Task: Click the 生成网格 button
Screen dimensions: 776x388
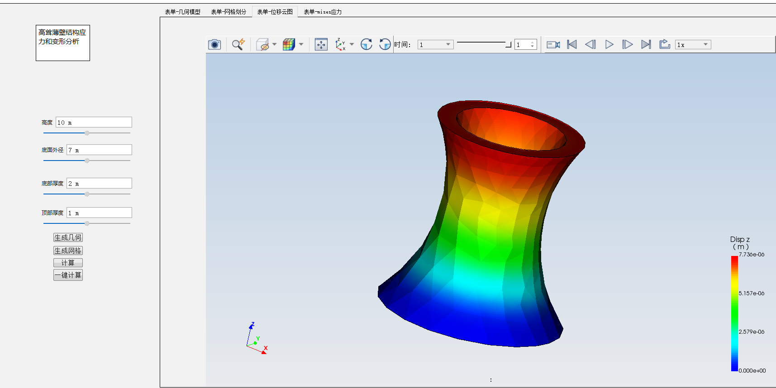Action: (68, 251)
